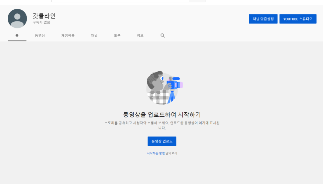
Task: Click the 동영상을 업로드하여 시작하기 heading
Action: pos(162,114)
